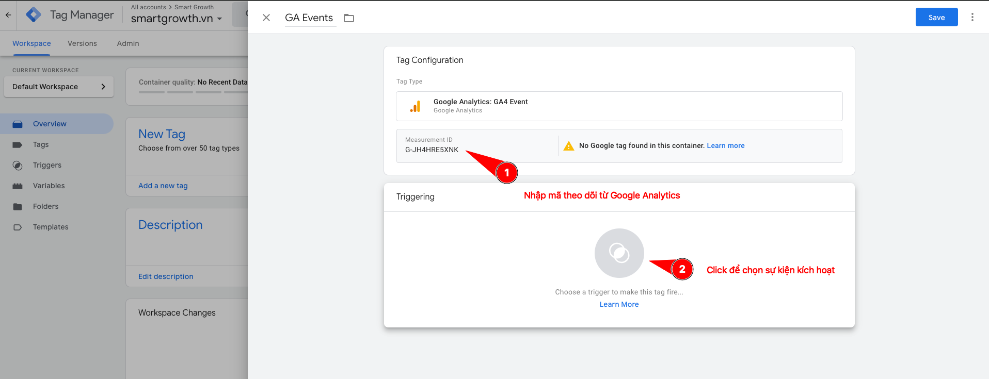
Task: Click the circular trigger icon to choose trigger
Action: pos(619,253)
